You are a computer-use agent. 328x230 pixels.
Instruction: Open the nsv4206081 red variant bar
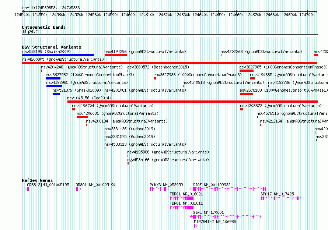[x=83, y=117]
